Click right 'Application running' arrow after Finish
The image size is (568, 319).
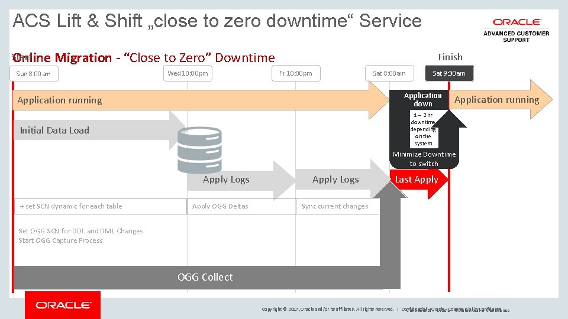(x=501, y=100)
